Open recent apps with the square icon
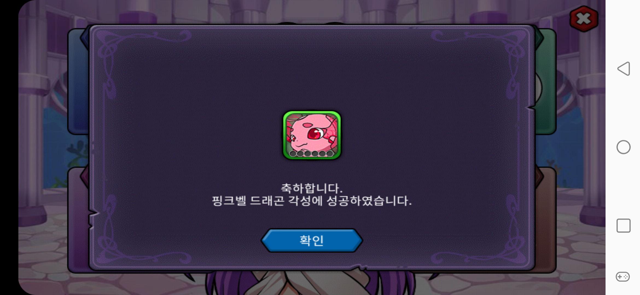 pos(623,226)
